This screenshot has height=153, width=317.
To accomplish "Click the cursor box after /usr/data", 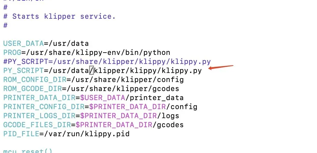I will point(91,71).
